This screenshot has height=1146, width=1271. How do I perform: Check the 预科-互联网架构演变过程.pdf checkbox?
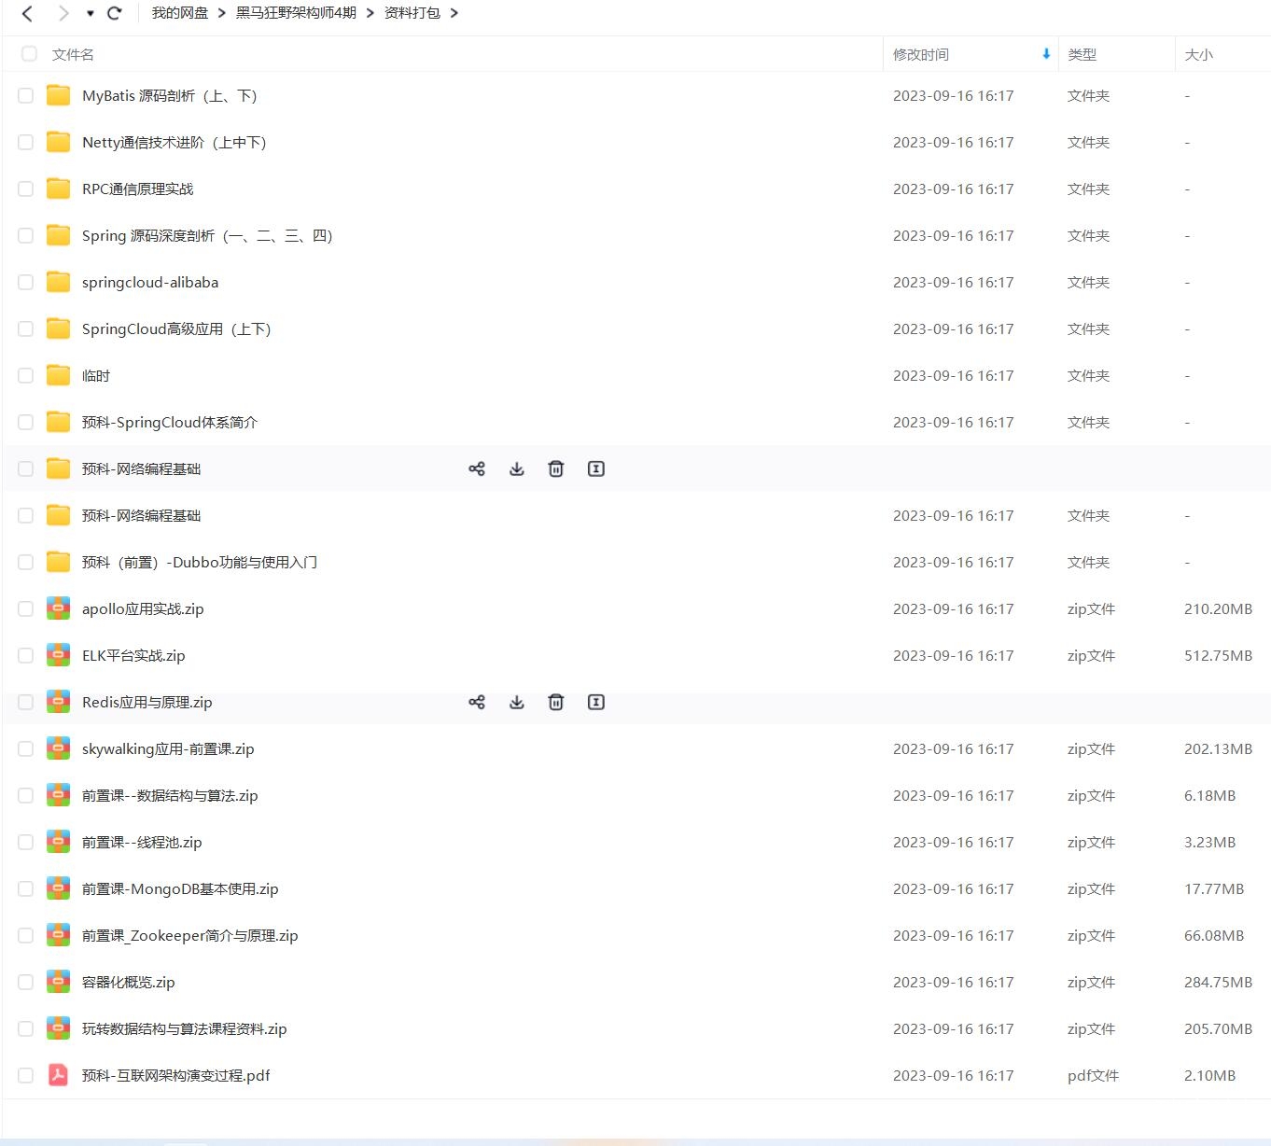tap(26, 1075)
